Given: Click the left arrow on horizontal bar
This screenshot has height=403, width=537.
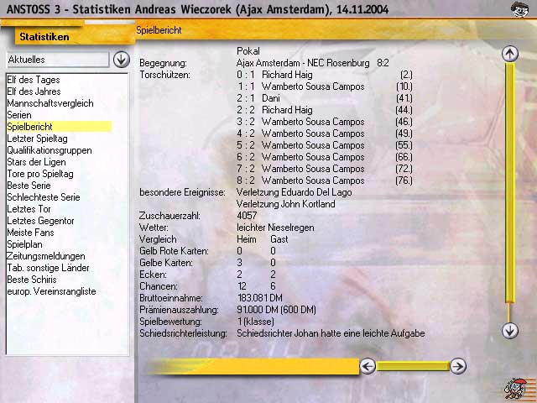Looking at the screenshot, I should point(368,365).
